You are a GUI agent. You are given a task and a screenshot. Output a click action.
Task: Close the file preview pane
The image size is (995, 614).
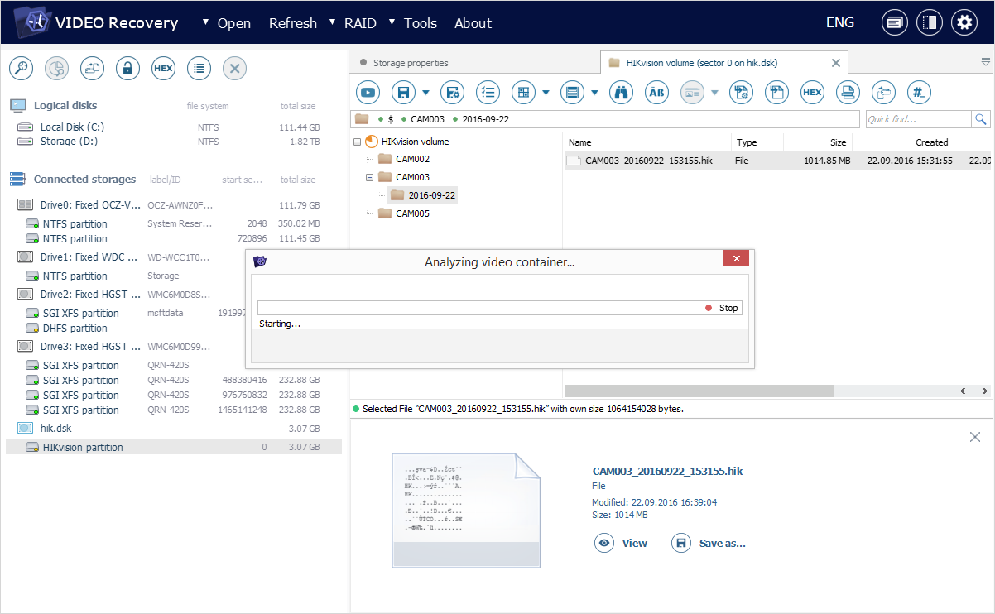click(975, 437)
